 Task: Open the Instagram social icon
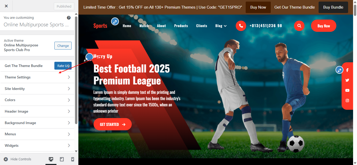coord(347,101)
